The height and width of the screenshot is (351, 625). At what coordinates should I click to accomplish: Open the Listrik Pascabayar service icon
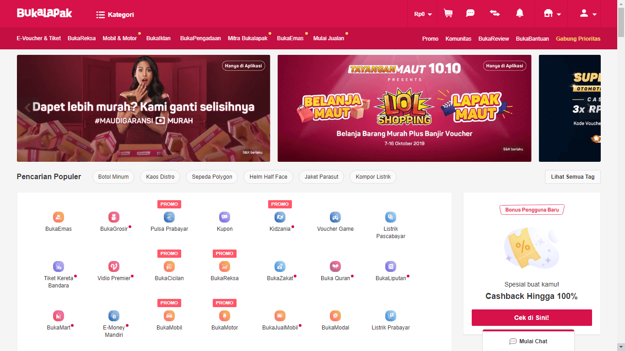[391, 217]
